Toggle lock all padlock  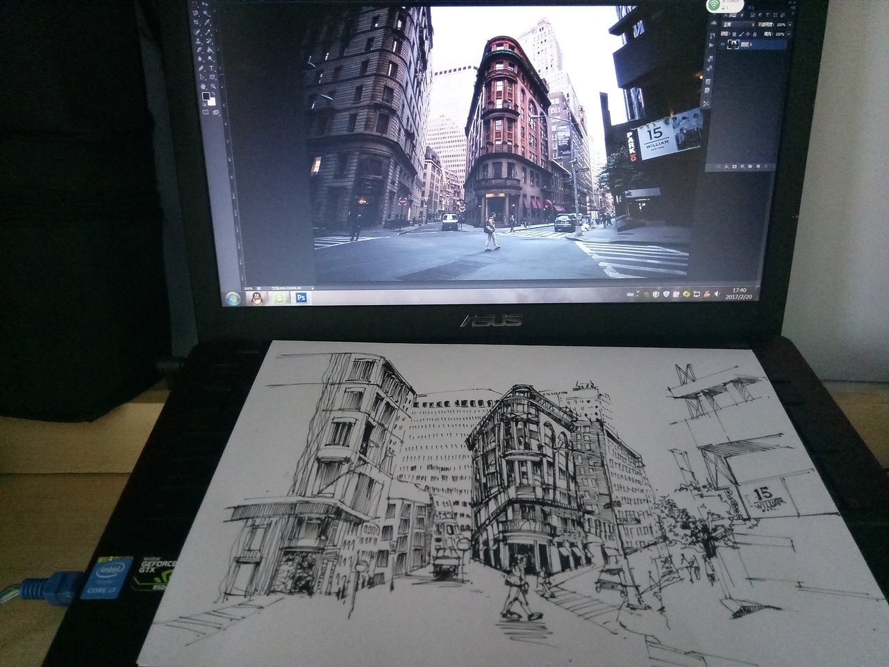[755, 34]
